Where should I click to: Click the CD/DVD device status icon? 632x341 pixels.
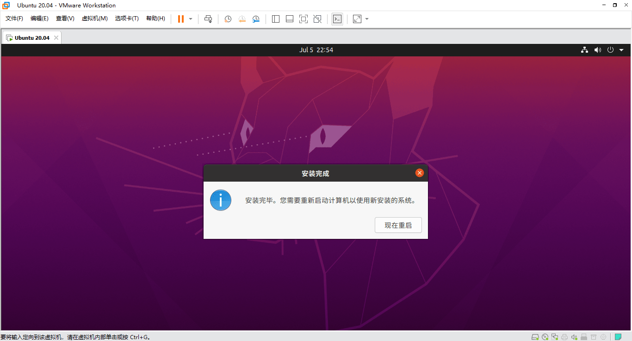[x=545, y=337]
